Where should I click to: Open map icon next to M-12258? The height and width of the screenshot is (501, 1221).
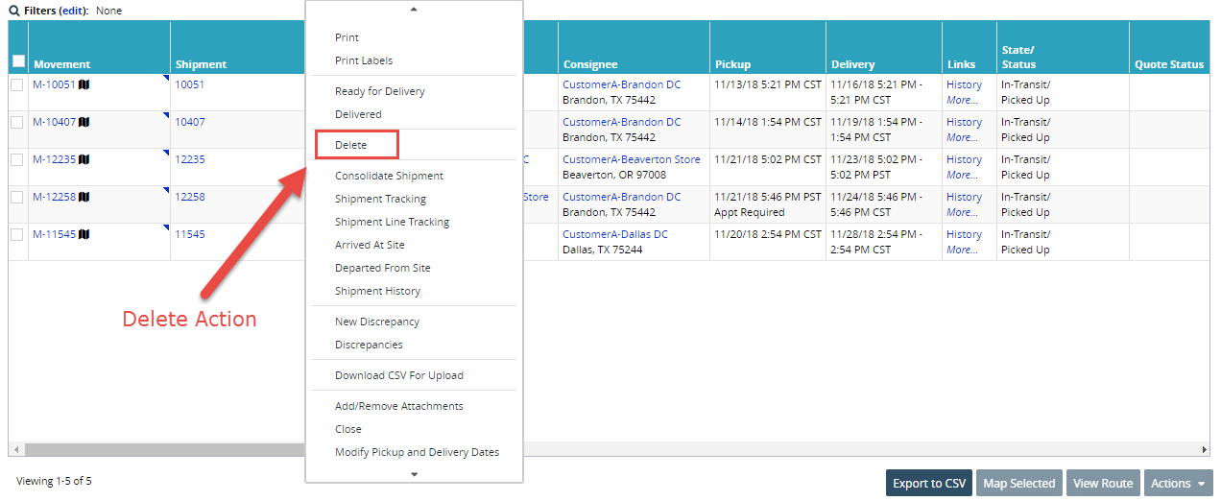[x=84, y=197]
